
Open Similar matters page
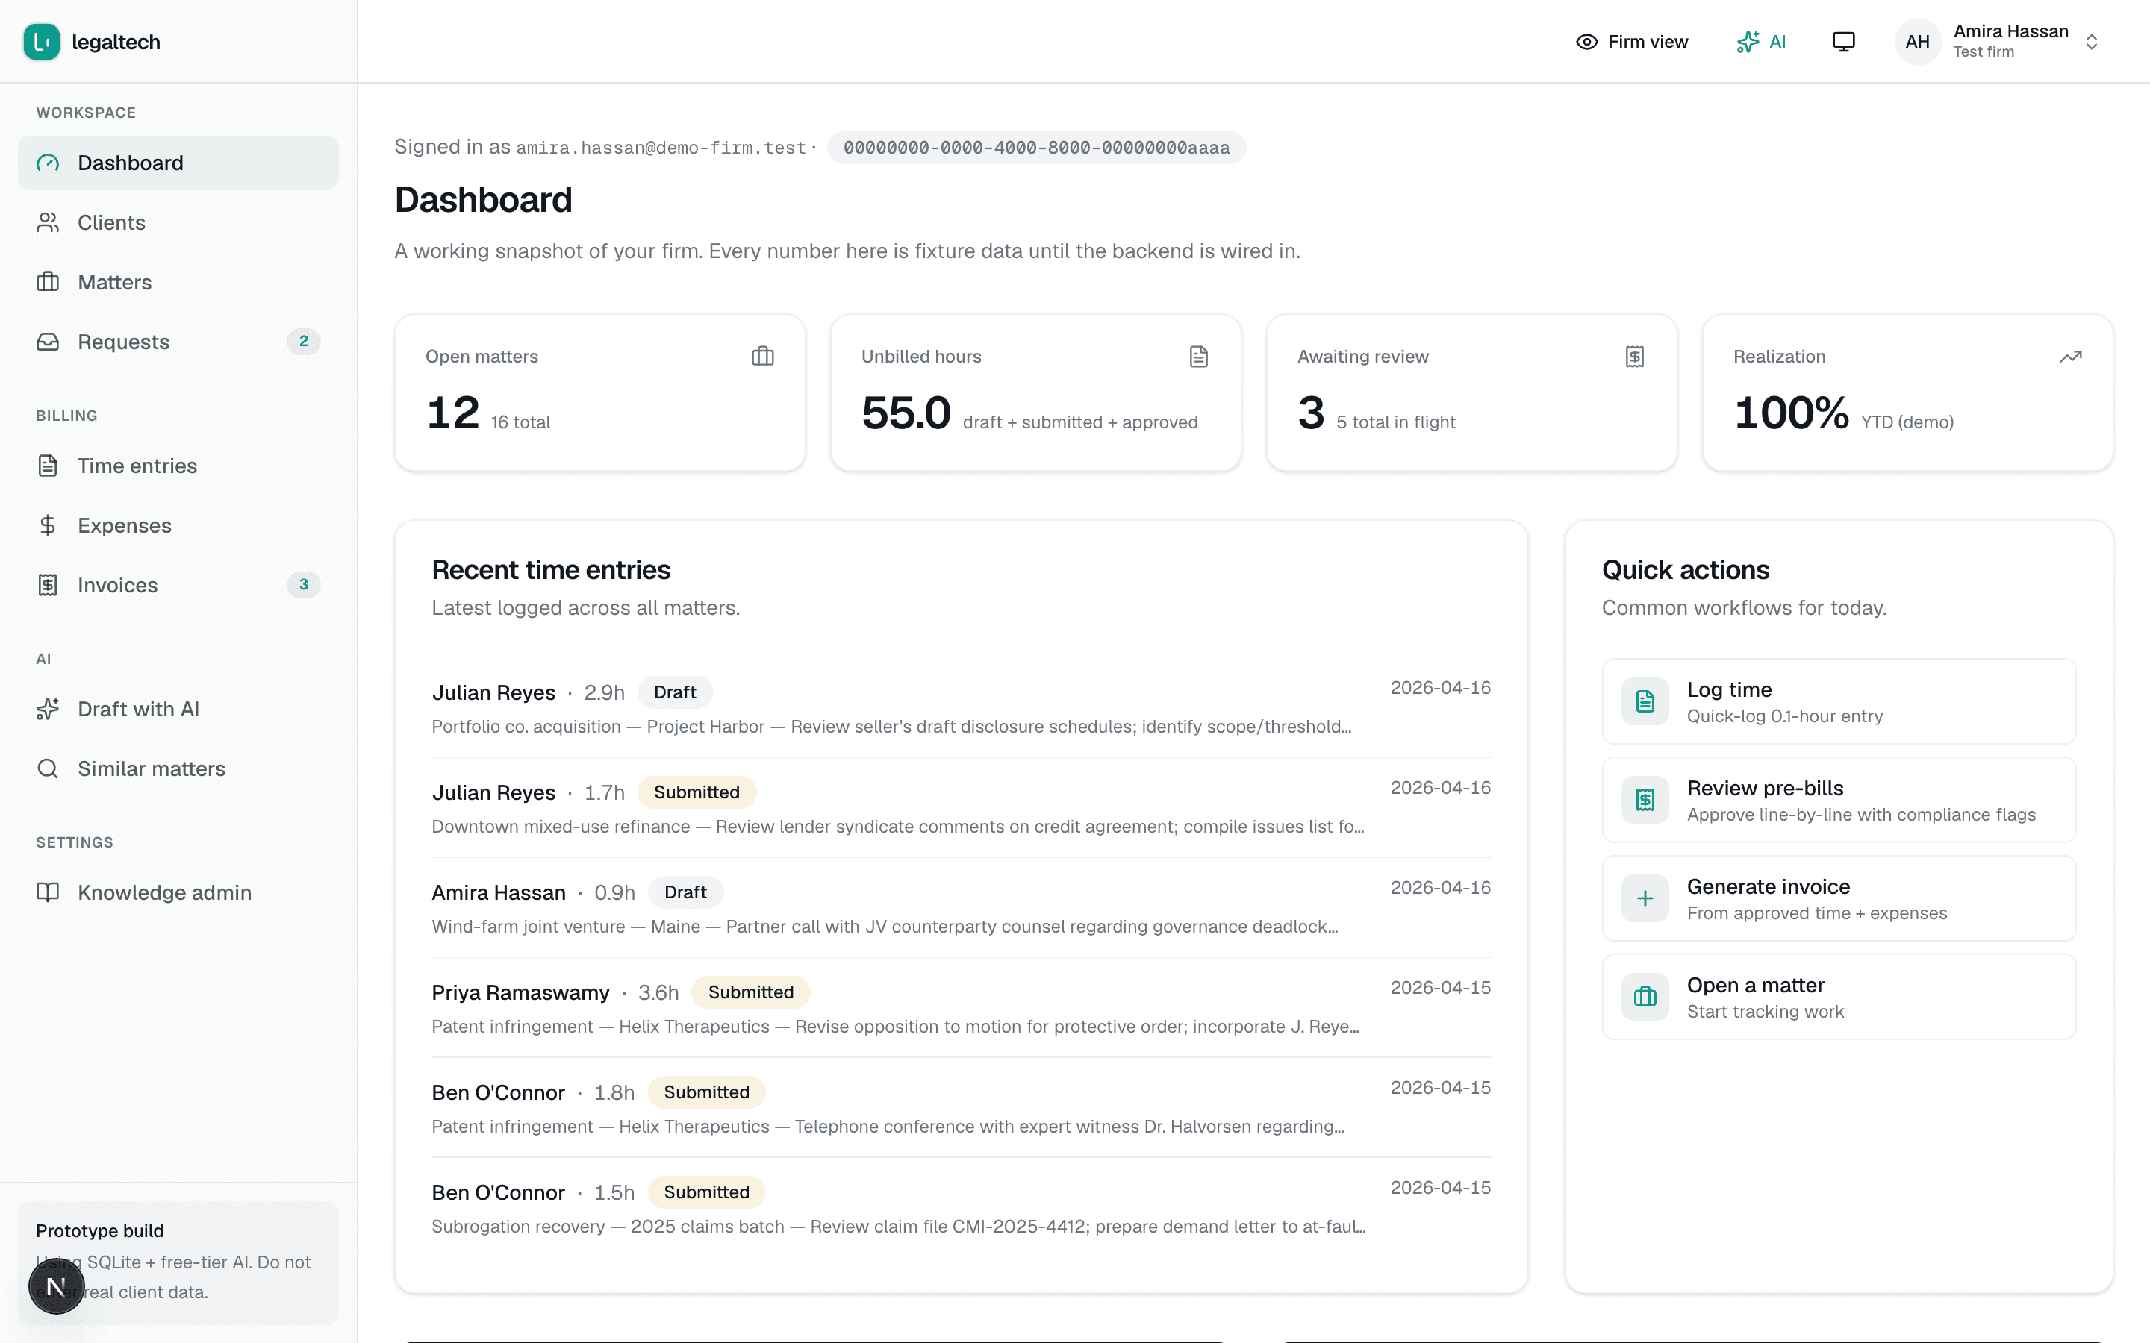(178, 768)
